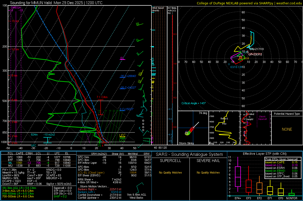This screenshot has height=201, width=303.
Task: Click the SFC-1km shear row
Action: (x=115, y=157)
